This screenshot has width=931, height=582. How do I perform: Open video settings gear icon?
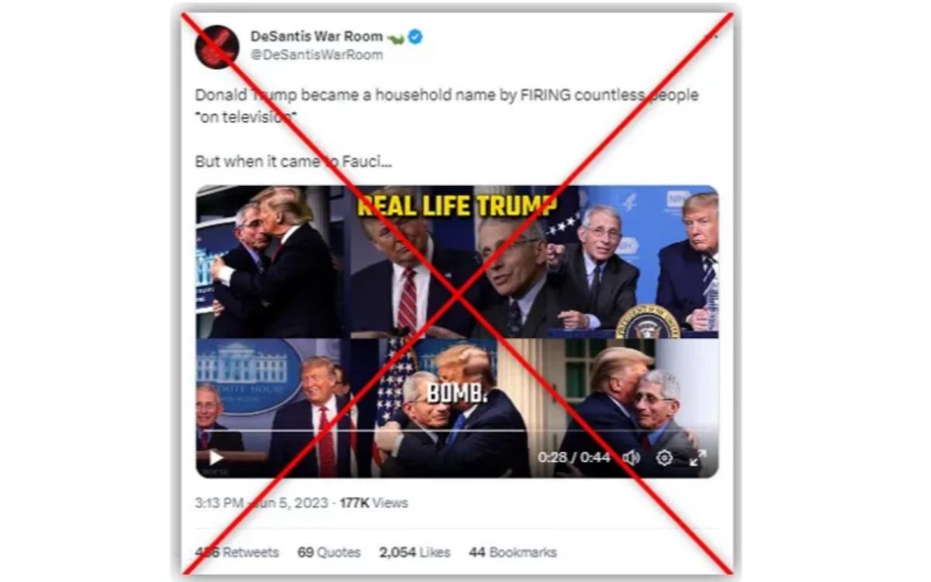pos(664,457)
